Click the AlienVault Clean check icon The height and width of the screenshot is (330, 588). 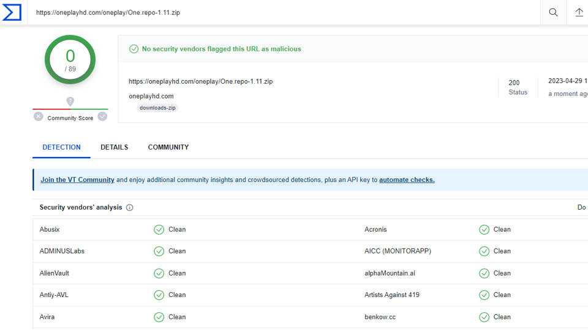pos(159,274)
